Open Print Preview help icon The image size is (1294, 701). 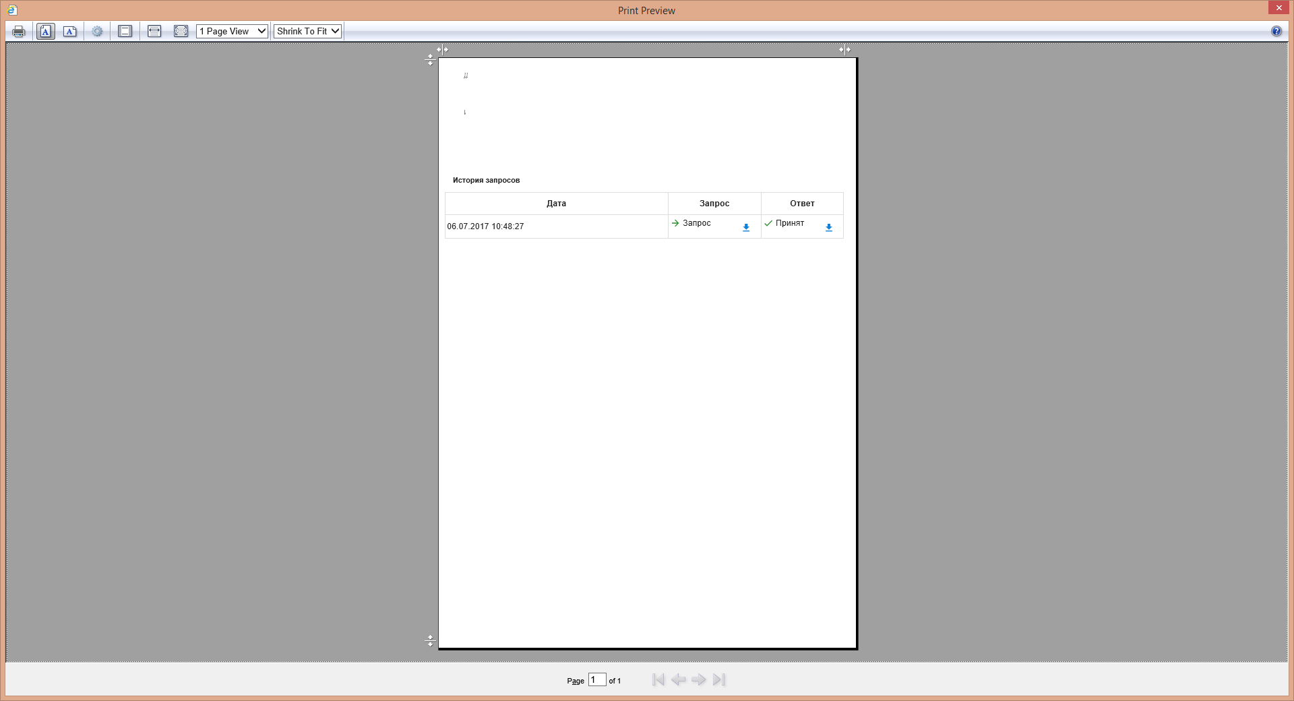click(x=1276, y=31)
